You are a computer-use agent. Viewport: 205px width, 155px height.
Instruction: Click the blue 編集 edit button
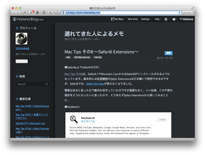(x=169, y=53)
